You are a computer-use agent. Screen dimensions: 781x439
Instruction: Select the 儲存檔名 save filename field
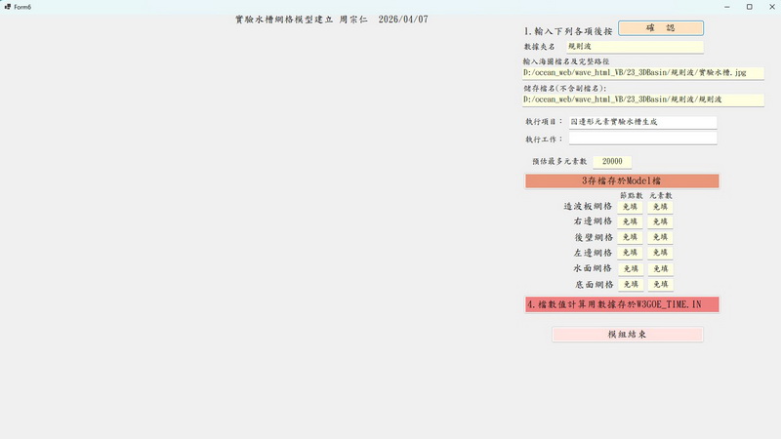[x=642, y=100]
